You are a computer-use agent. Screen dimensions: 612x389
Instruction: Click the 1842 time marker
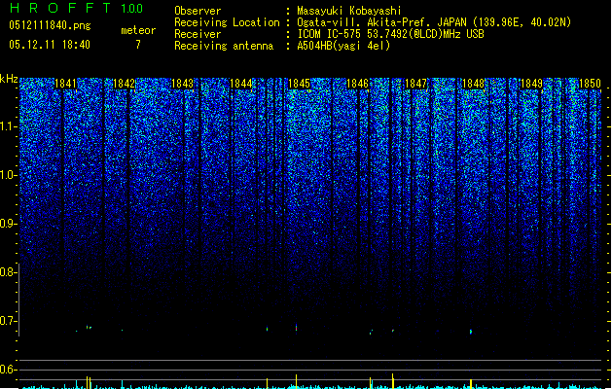(x=124, y=84)
